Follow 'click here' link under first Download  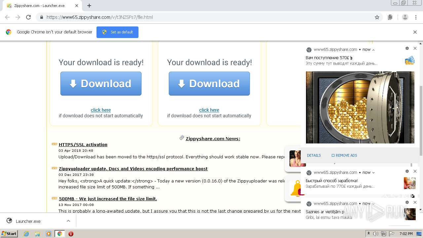tap(101, 110)
